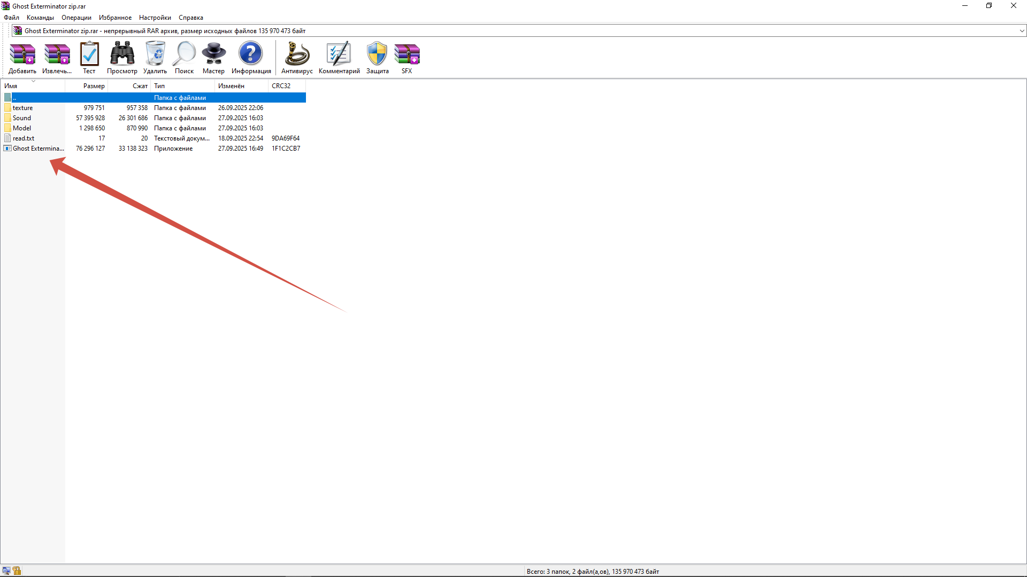Viewport: 1027px width, 577px height.
Task: Open the Комментарий (Comment) tool
Action: [339, 58]
